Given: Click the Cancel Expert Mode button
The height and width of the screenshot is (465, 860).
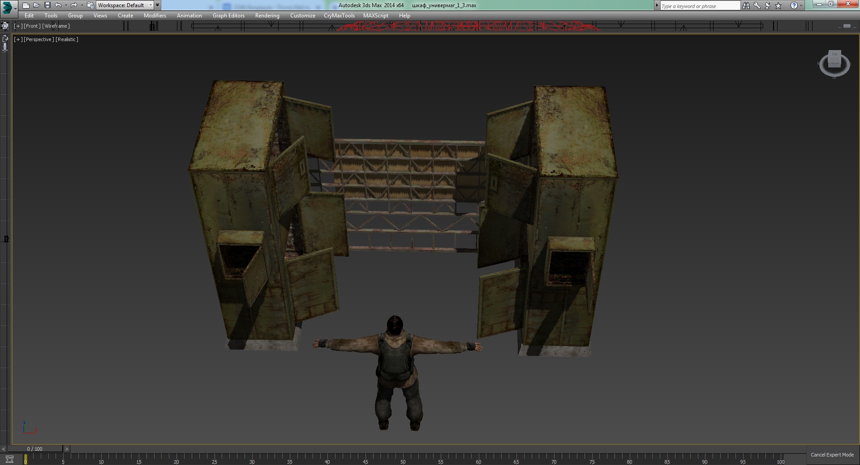Looking at the screenshot, I should pos(832,455).
